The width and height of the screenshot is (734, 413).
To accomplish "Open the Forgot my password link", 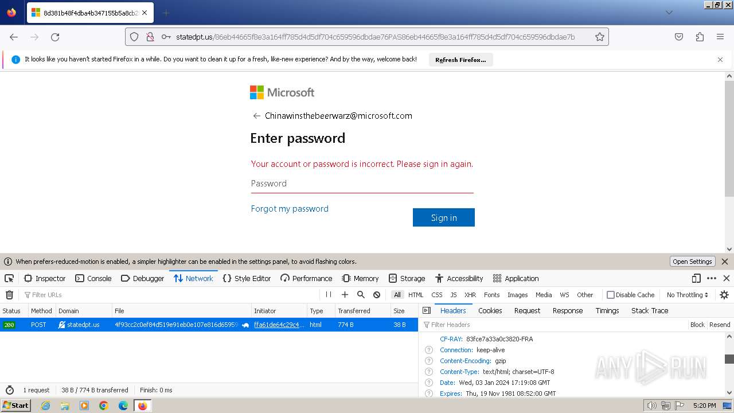I will (x=290, y=209).
